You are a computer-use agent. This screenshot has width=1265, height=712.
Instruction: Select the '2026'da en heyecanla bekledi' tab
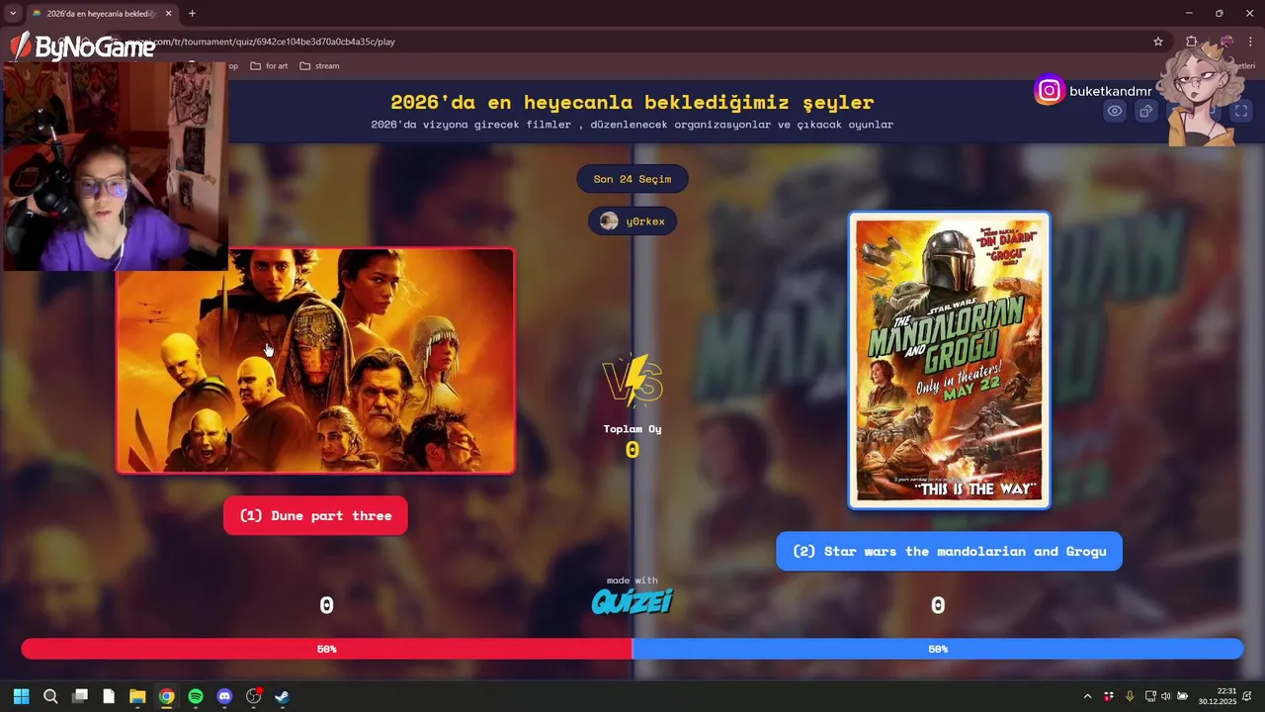point(101,14)
